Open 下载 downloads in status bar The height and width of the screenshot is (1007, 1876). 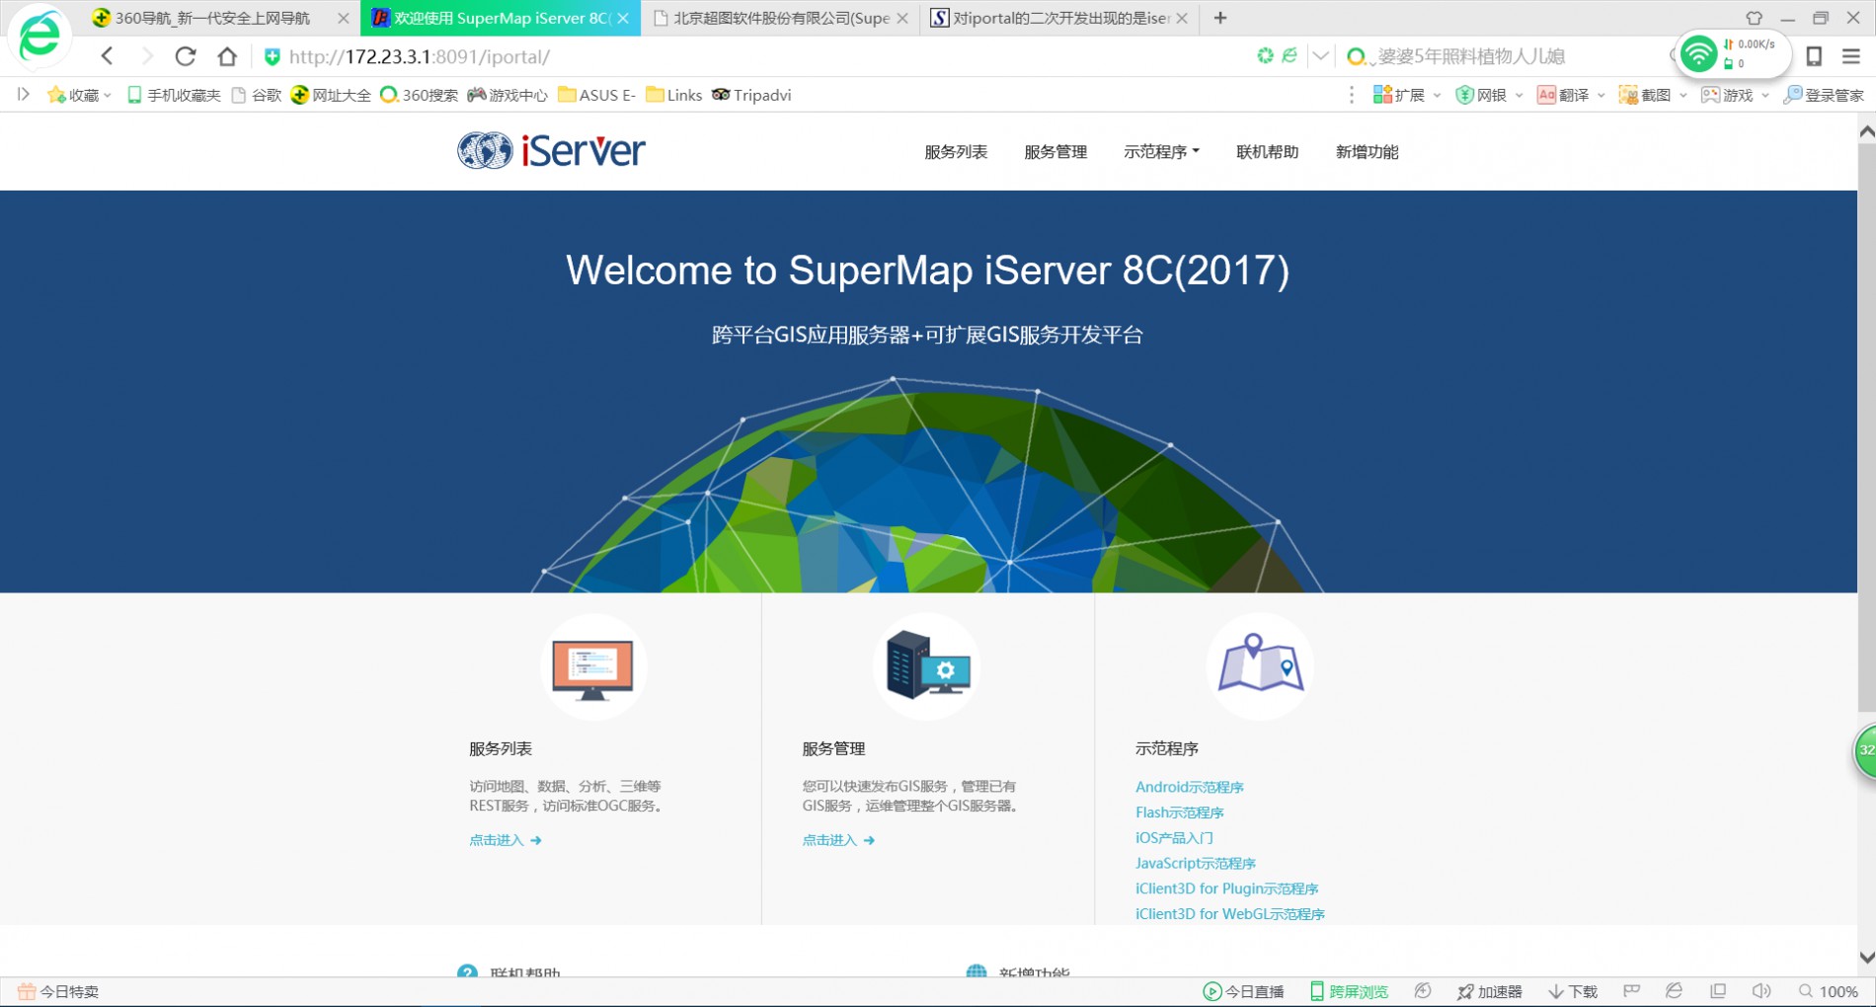(x=1573, y=991)
